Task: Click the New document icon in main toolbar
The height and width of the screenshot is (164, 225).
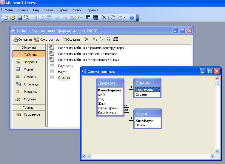Action: tap(6, 18)
